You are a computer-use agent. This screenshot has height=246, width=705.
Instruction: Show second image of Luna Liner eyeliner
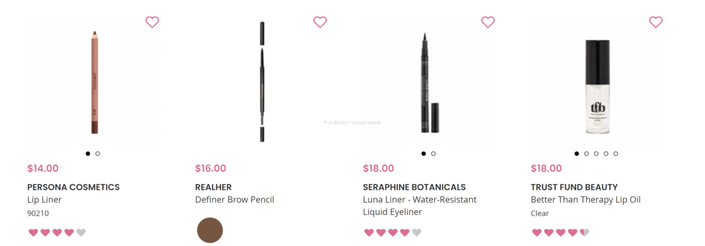click(434, 153)
